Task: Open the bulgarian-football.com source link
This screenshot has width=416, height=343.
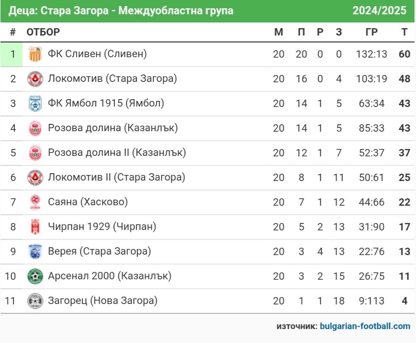Action: coord(365,326)
